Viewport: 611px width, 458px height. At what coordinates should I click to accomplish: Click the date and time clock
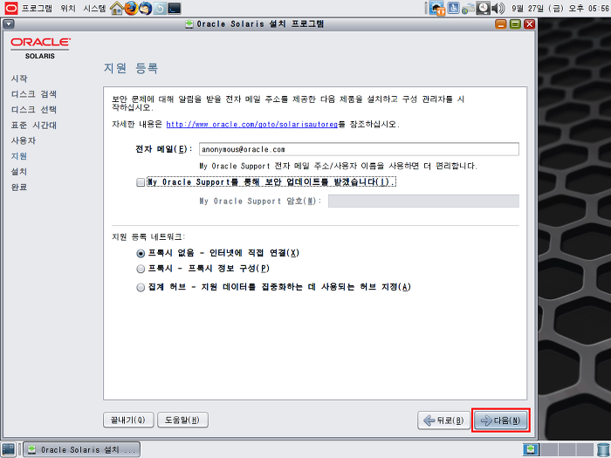pos(560,8)
